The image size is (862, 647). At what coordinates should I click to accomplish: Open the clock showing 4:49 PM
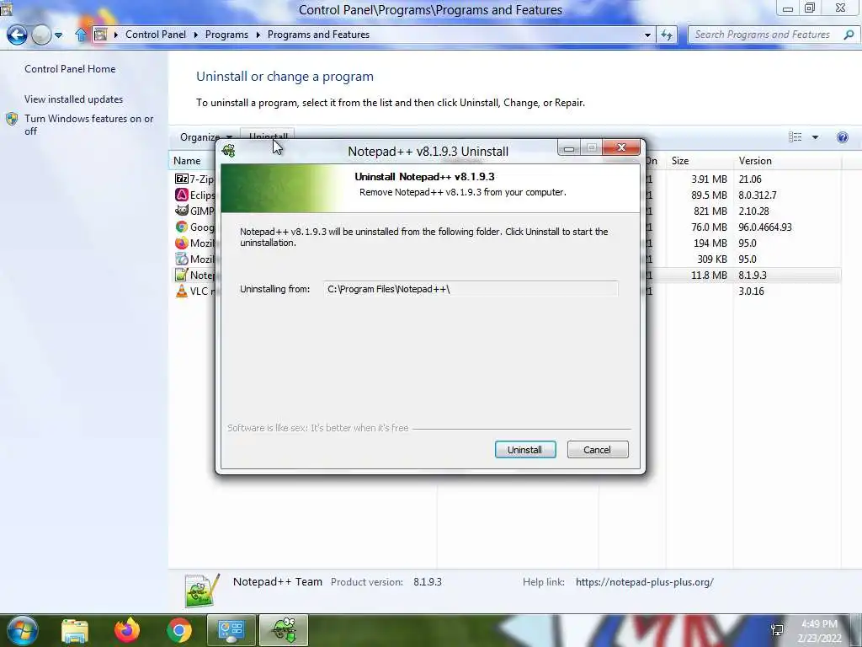pyautogui.click(x=819, y=631)
